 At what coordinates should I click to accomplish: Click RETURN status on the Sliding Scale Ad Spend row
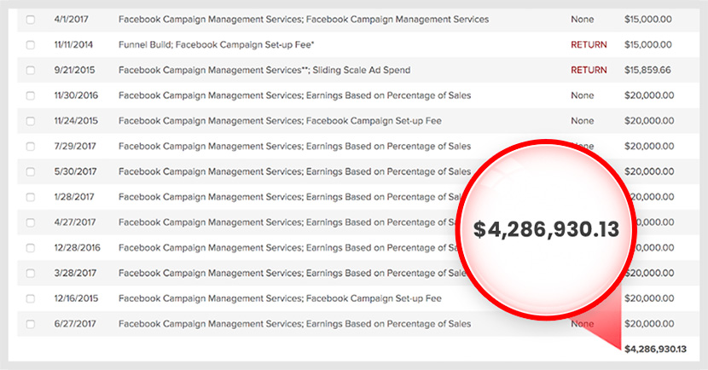point(588,70)
